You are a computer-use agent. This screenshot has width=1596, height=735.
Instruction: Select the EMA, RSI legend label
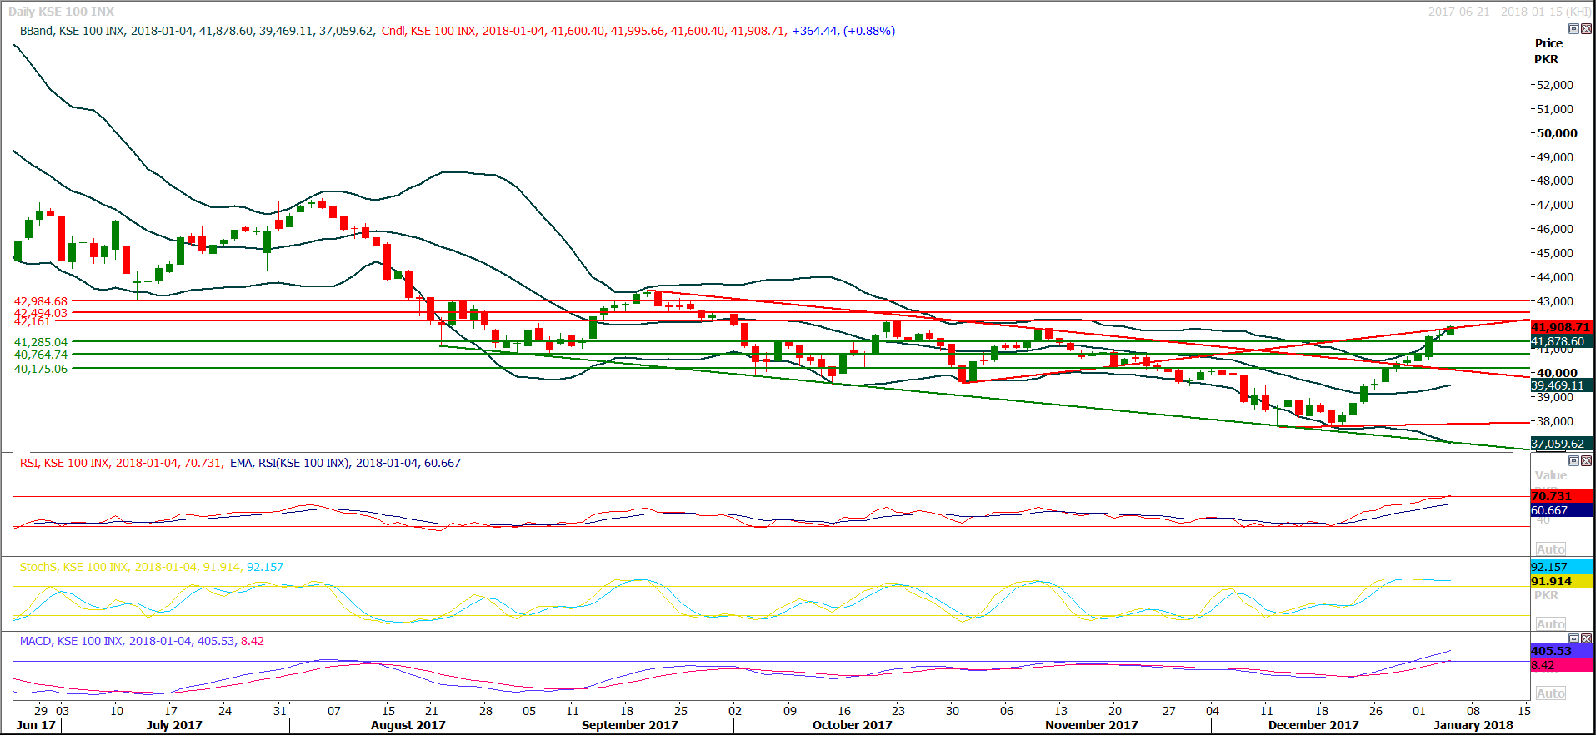[345, 463]
